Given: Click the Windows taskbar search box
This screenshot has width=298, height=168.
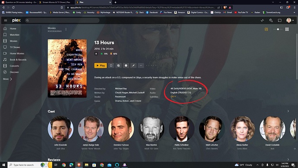Looking at the screenshot, I should [30, 165].
